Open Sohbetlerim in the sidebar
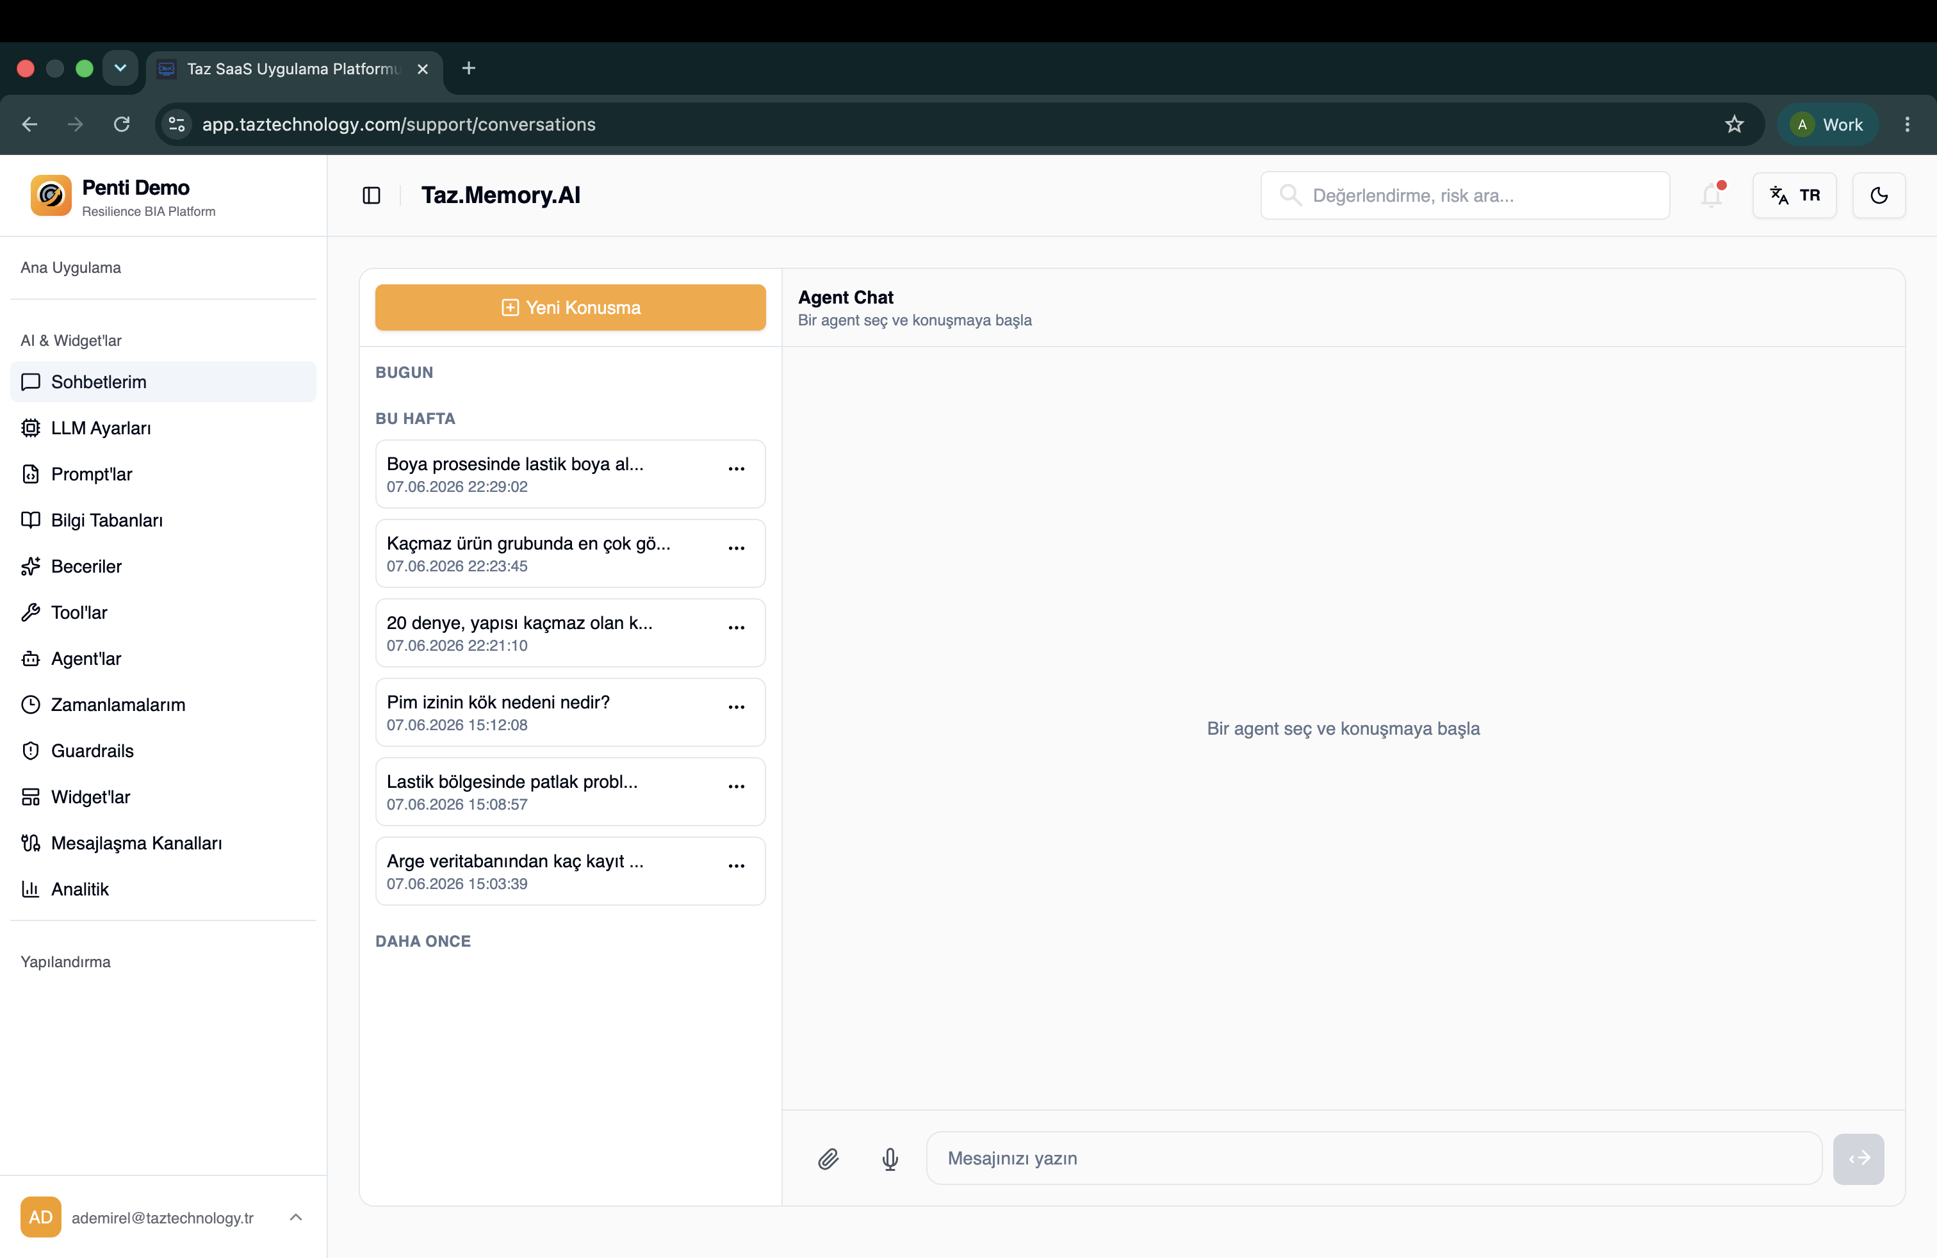This screenshot has height=1258, width=1937. (x=163, y=382)
